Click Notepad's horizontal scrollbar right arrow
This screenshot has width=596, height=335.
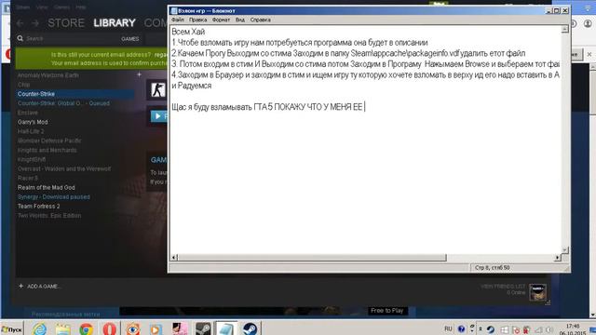[x=558, y=258]
